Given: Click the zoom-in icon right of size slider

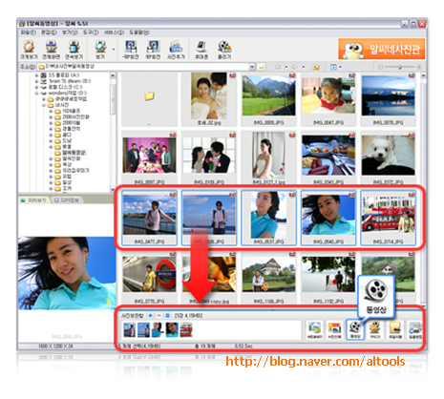Looking at the screenshot, I should click(x=419, y=67).
